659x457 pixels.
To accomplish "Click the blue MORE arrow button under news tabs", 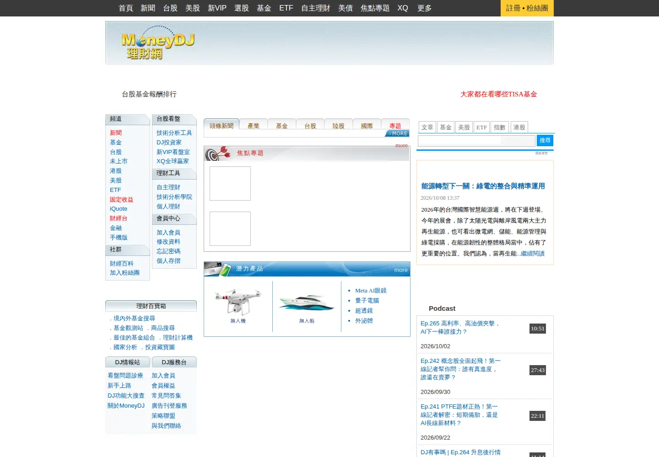I will (x=397, y=133).
